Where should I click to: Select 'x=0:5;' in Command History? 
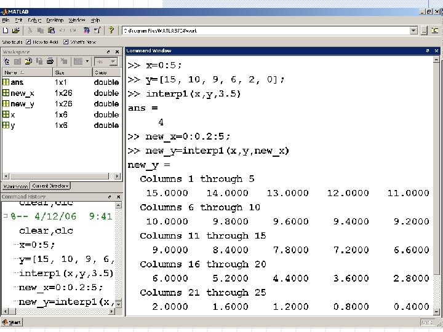tap(37, 245)
